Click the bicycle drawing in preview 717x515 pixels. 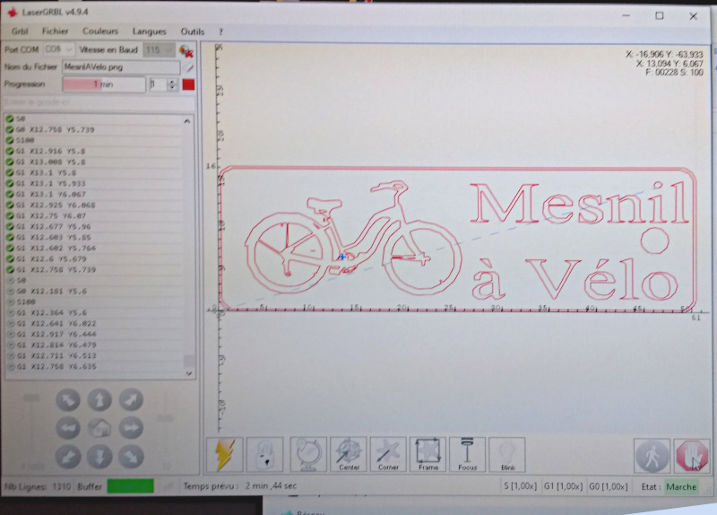pos(352,237)
